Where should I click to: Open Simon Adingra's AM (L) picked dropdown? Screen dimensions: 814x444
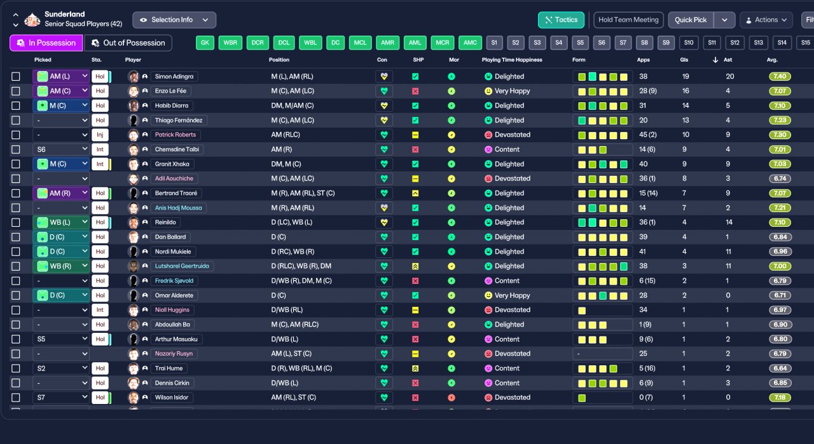point(61,76)
